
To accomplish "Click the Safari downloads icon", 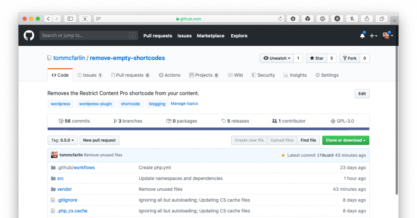I will pyautogui.click(x=293, y=19).
